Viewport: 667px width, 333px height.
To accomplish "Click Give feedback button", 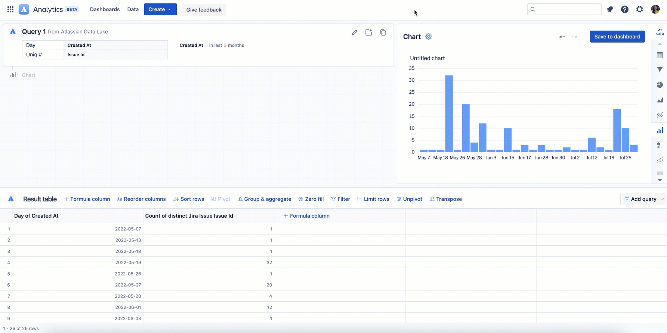I will (204, 10).
